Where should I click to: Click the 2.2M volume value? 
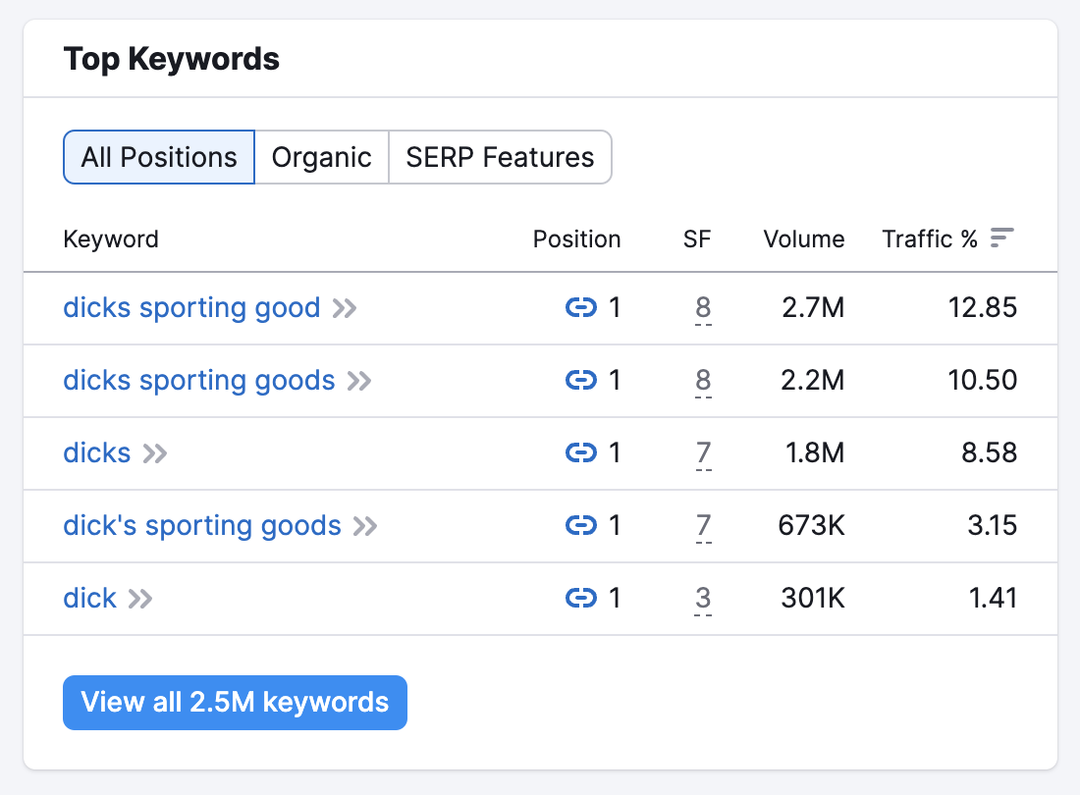tap(813, 380)
